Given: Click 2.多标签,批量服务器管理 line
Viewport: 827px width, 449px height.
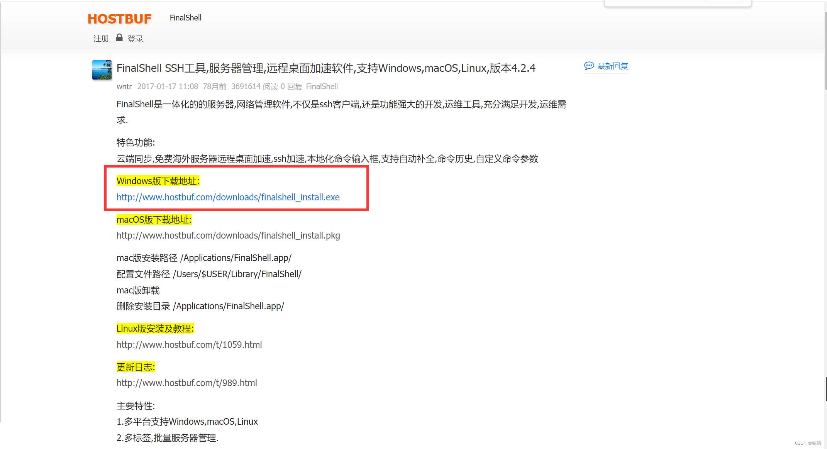Looking at the screenshot, I should tap(168, 438).
